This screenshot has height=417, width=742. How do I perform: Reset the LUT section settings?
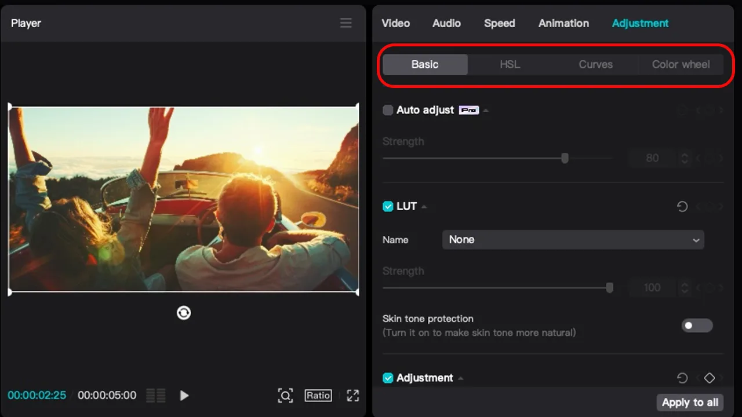pyautogui.click(x=682, y=206)
